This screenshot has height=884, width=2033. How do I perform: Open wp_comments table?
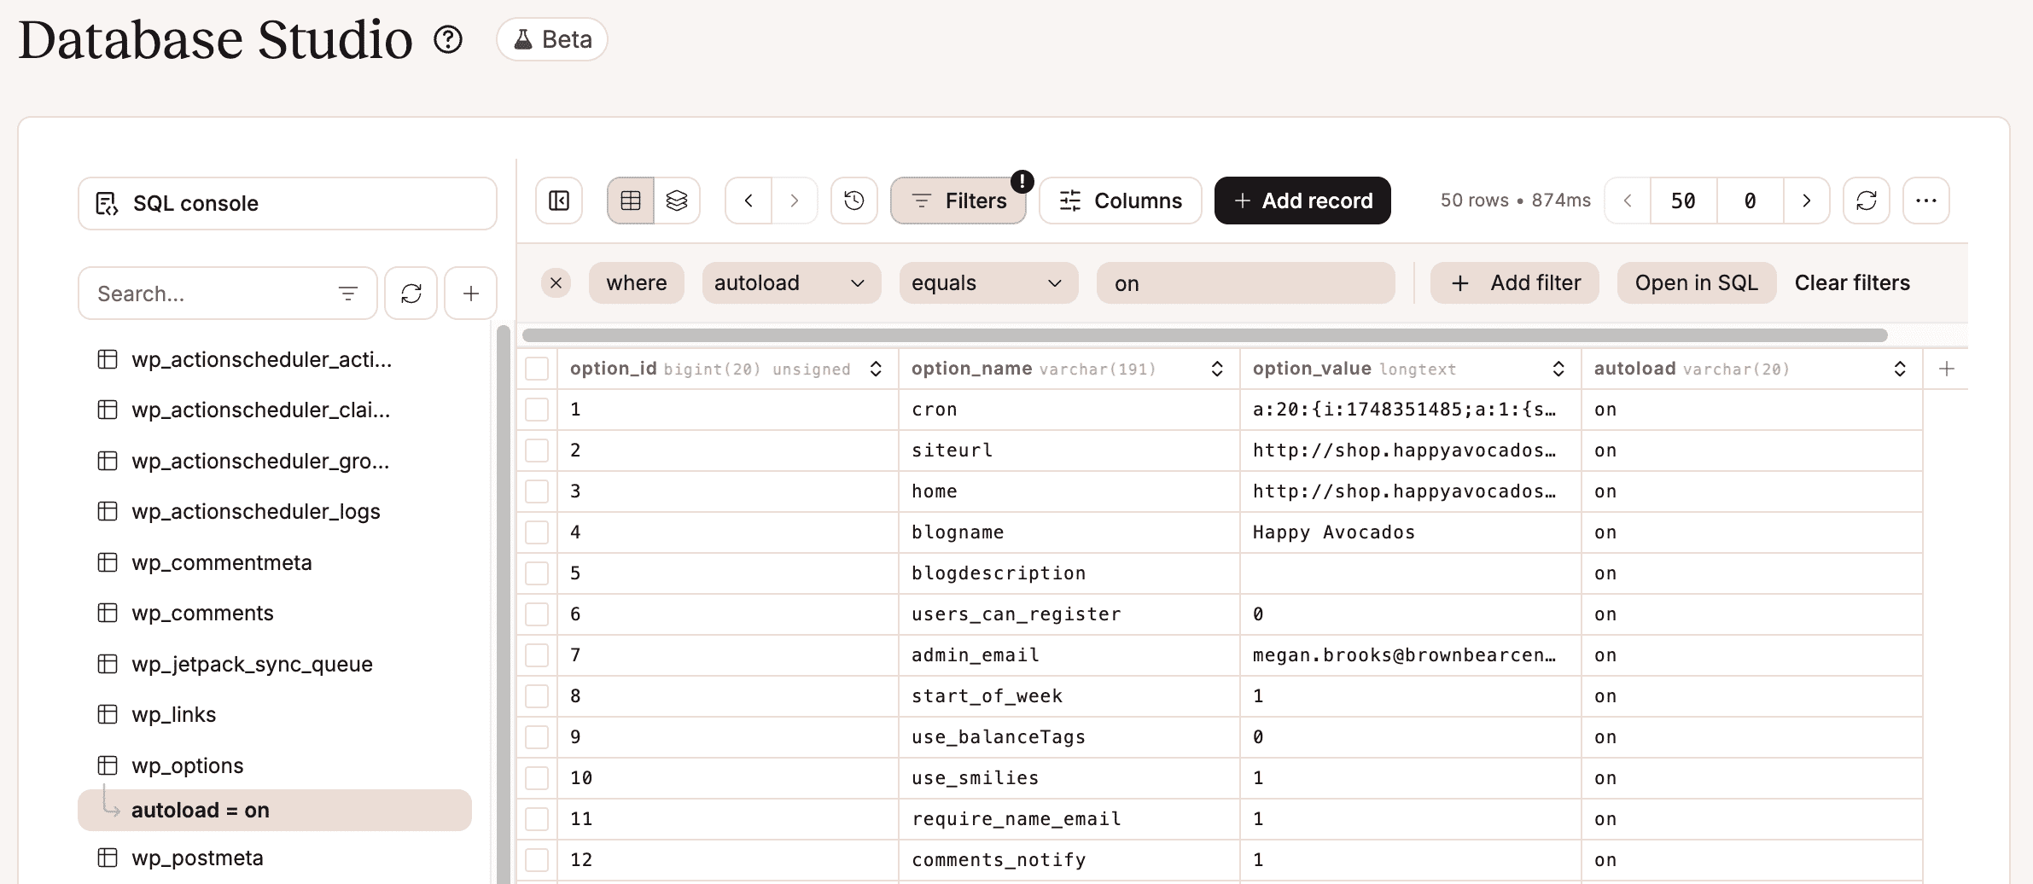point(273,613)
